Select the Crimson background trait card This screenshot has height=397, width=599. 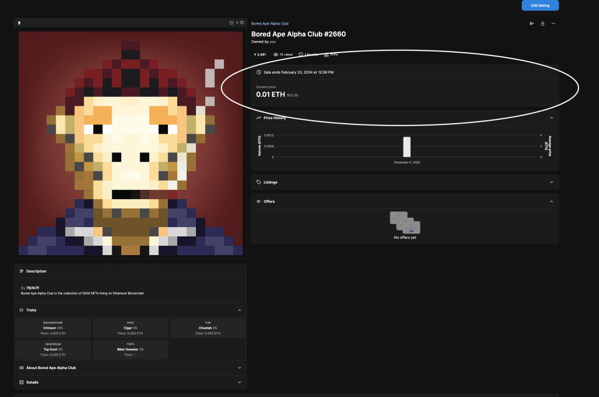(53, 328)
